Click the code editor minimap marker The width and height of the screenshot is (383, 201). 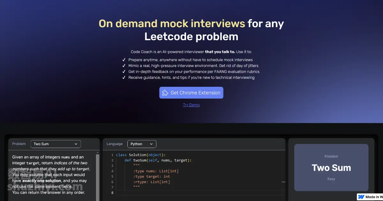click(x=284, y=182)
